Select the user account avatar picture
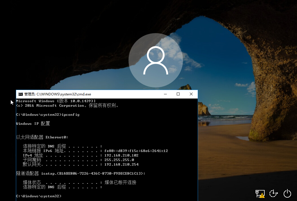 click(155, 61)
